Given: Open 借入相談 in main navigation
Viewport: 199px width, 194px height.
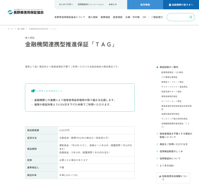Looking at the screenshot, I should pos(93,17).
